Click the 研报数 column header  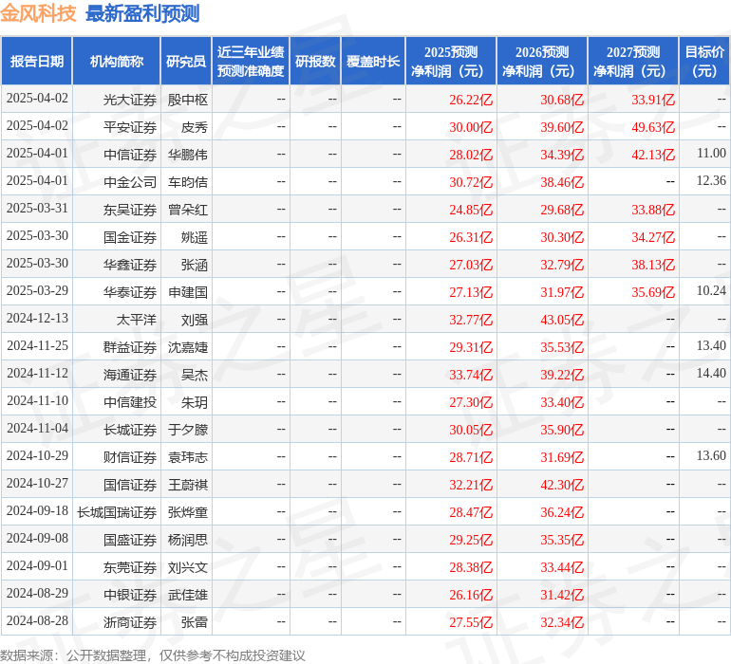coord(315,62)
